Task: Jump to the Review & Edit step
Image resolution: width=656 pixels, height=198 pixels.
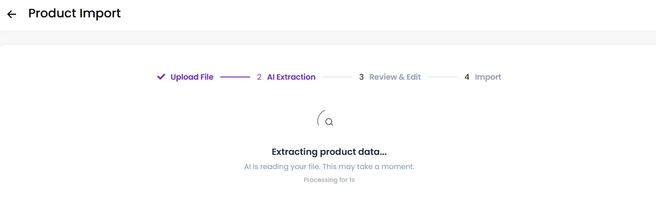Action: tap(395, 77)
